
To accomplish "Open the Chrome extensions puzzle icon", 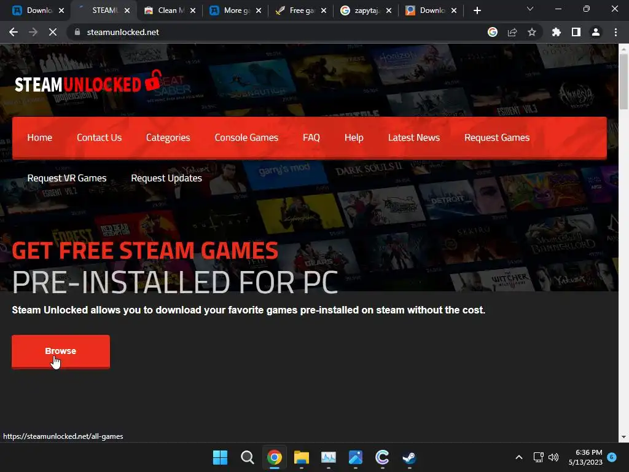I will (557, 32).
